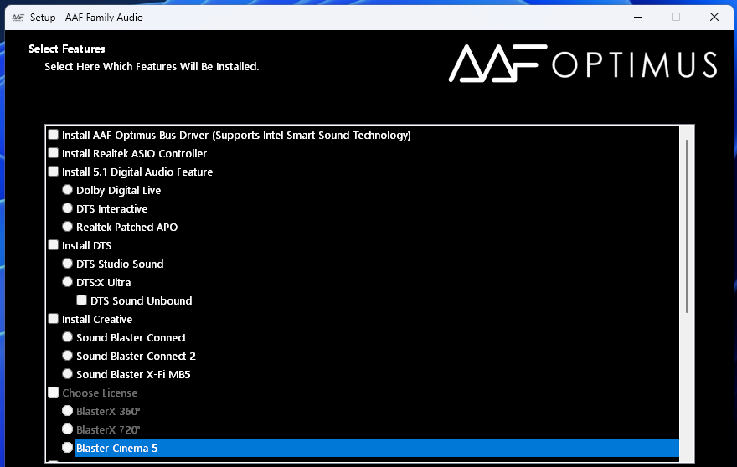Tick the Install Creative checkbox
This screenshot has width=737, height=467.
(53, 319)
